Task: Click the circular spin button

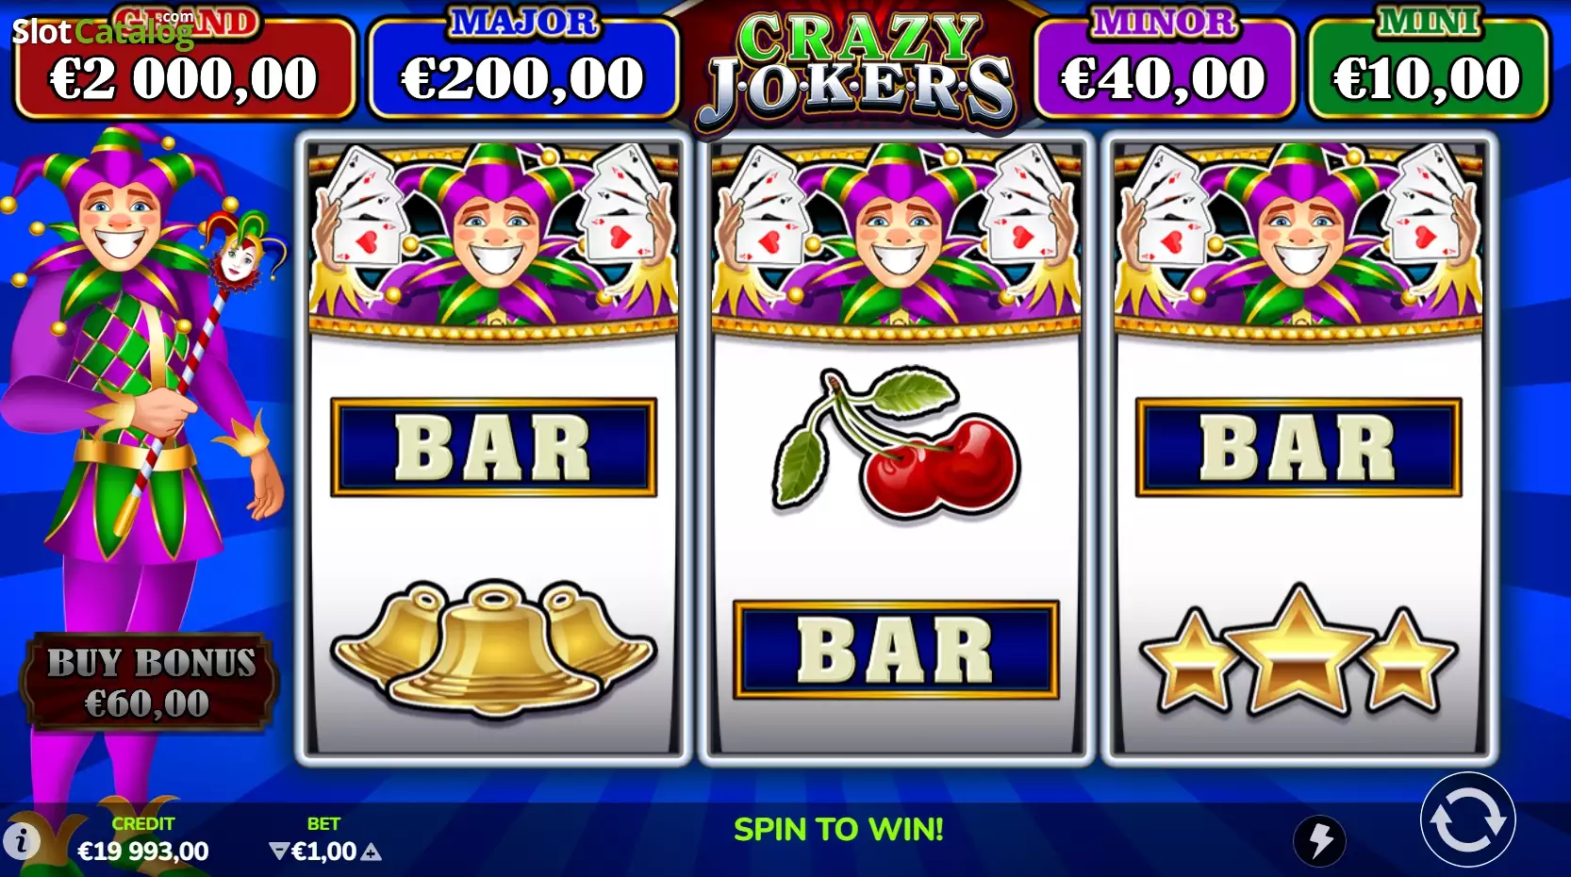Action: click(x=1467, y=819)
